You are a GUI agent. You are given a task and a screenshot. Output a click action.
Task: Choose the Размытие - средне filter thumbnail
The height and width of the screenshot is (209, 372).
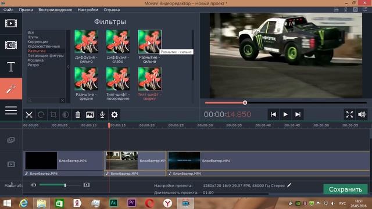86,78
